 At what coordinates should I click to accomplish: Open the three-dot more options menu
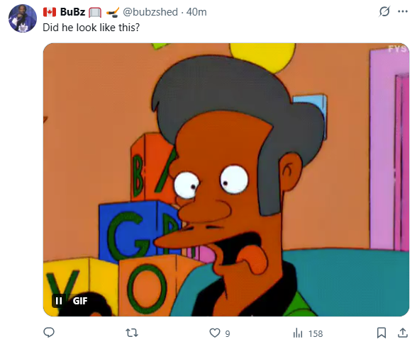403,11
